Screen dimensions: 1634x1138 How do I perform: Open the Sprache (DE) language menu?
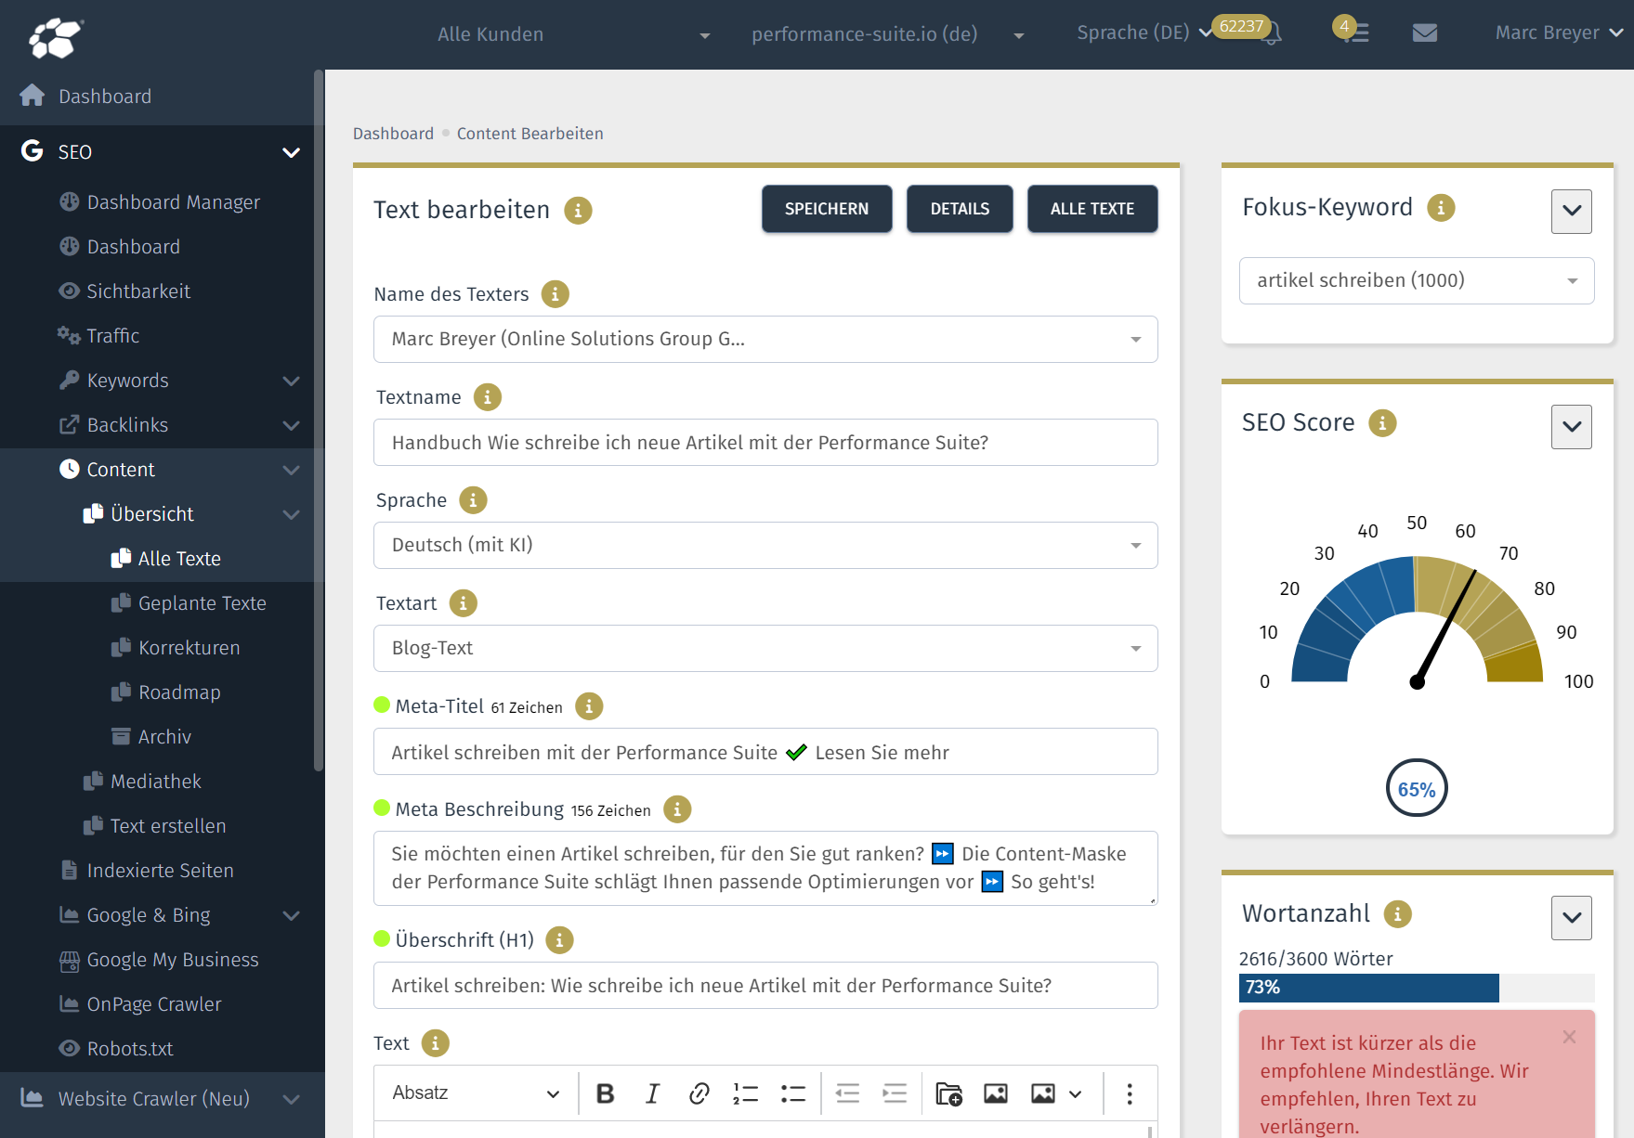1144,32
